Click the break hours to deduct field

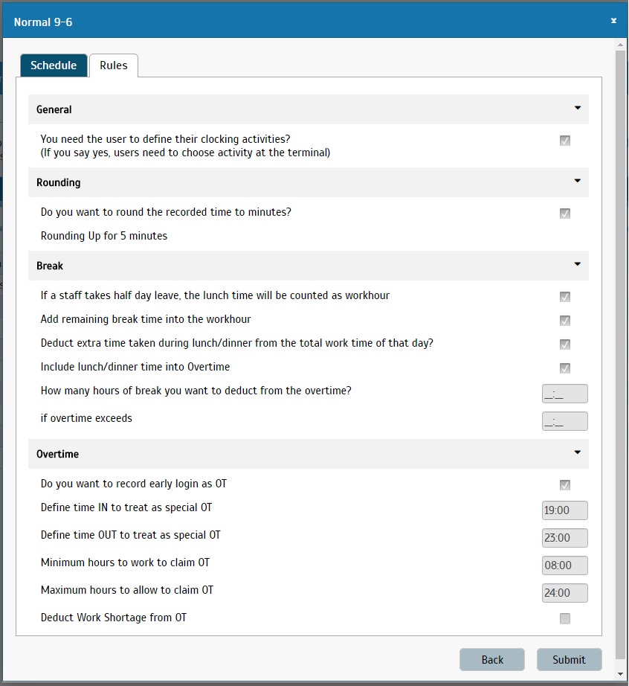(x=565, y=394)
